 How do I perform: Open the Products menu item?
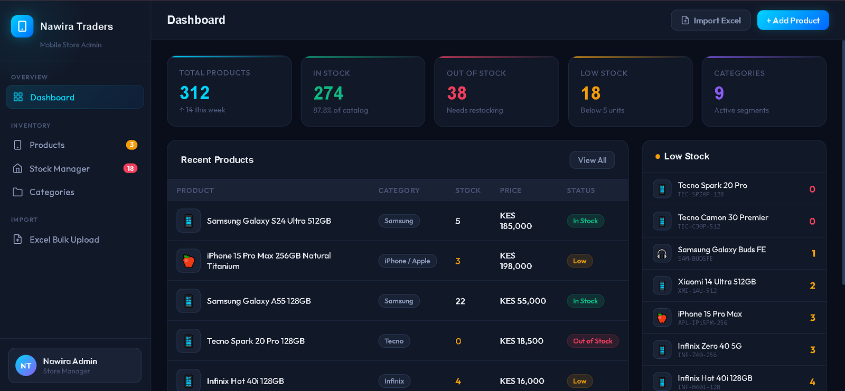coord(47,145)
